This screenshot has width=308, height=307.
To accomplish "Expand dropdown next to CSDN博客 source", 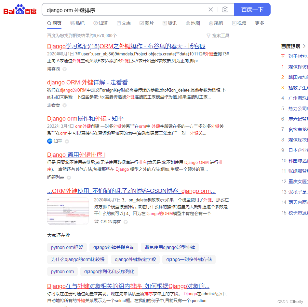I will [126, 222].
